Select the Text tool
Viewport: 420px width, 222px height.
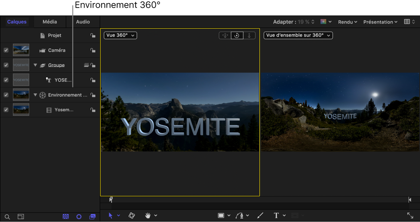coord(276,215)
